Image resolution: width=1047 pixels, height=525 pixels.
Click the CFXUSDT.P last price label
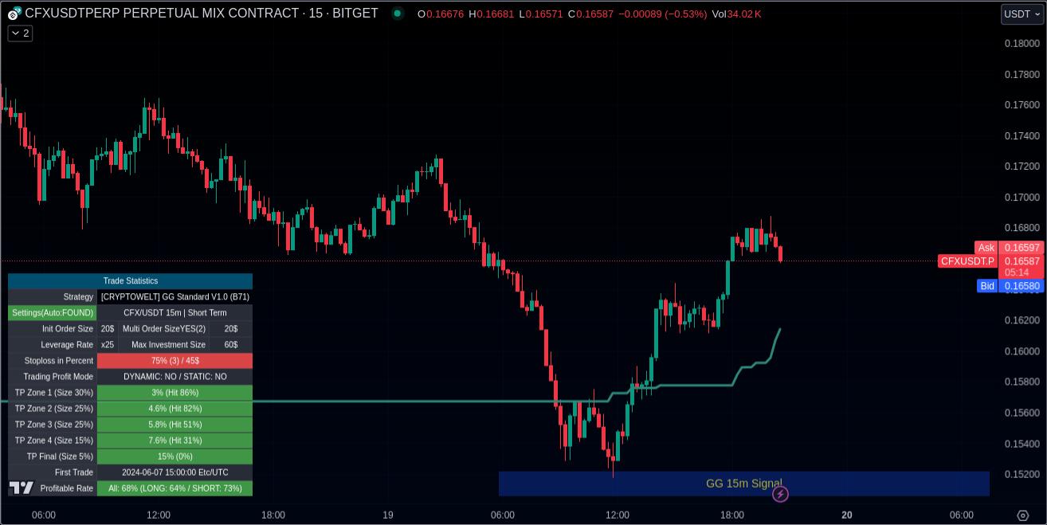967,261
